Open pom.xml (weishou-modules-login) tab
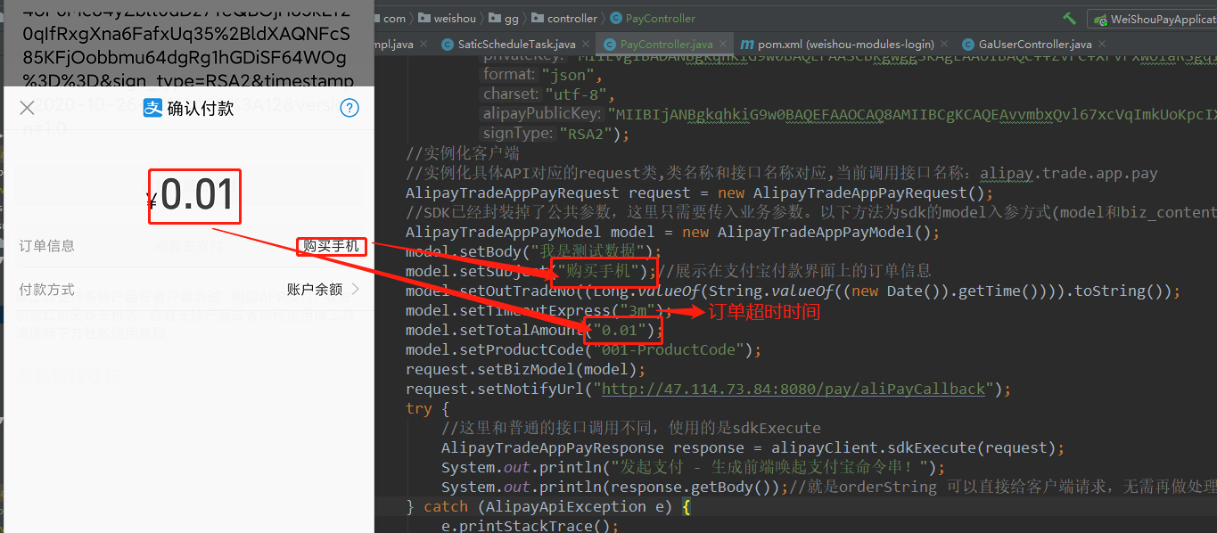The width and height of the screenshot is (1217, 533). (846, 44)
